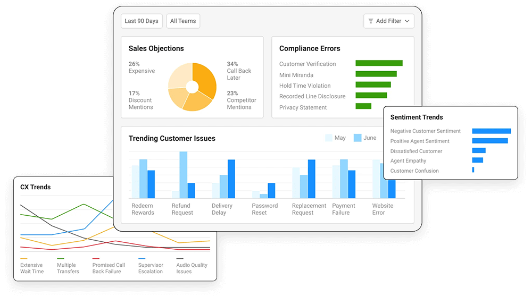Viewport: 532px width, 296px height.
Task: Click the June legend color swatch
Action: [x=358, y=138]
